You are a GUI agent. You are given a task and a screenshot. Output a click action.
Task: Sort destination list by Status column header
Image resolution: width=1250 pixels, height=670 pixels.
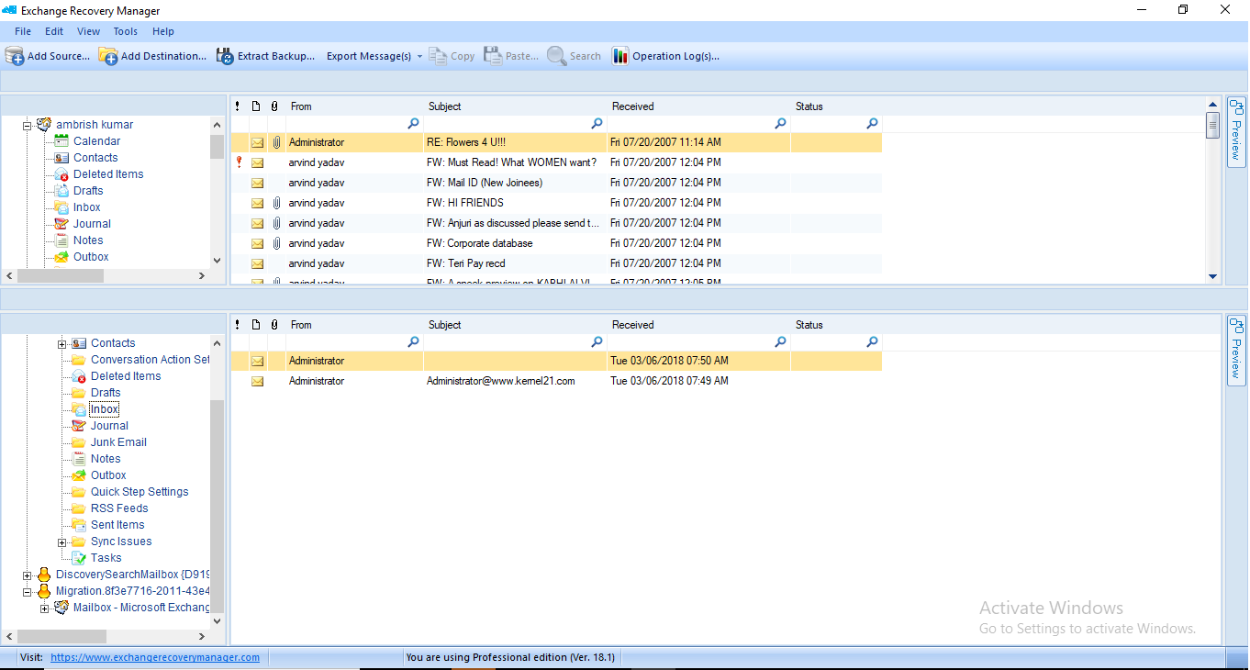[836, 325]
